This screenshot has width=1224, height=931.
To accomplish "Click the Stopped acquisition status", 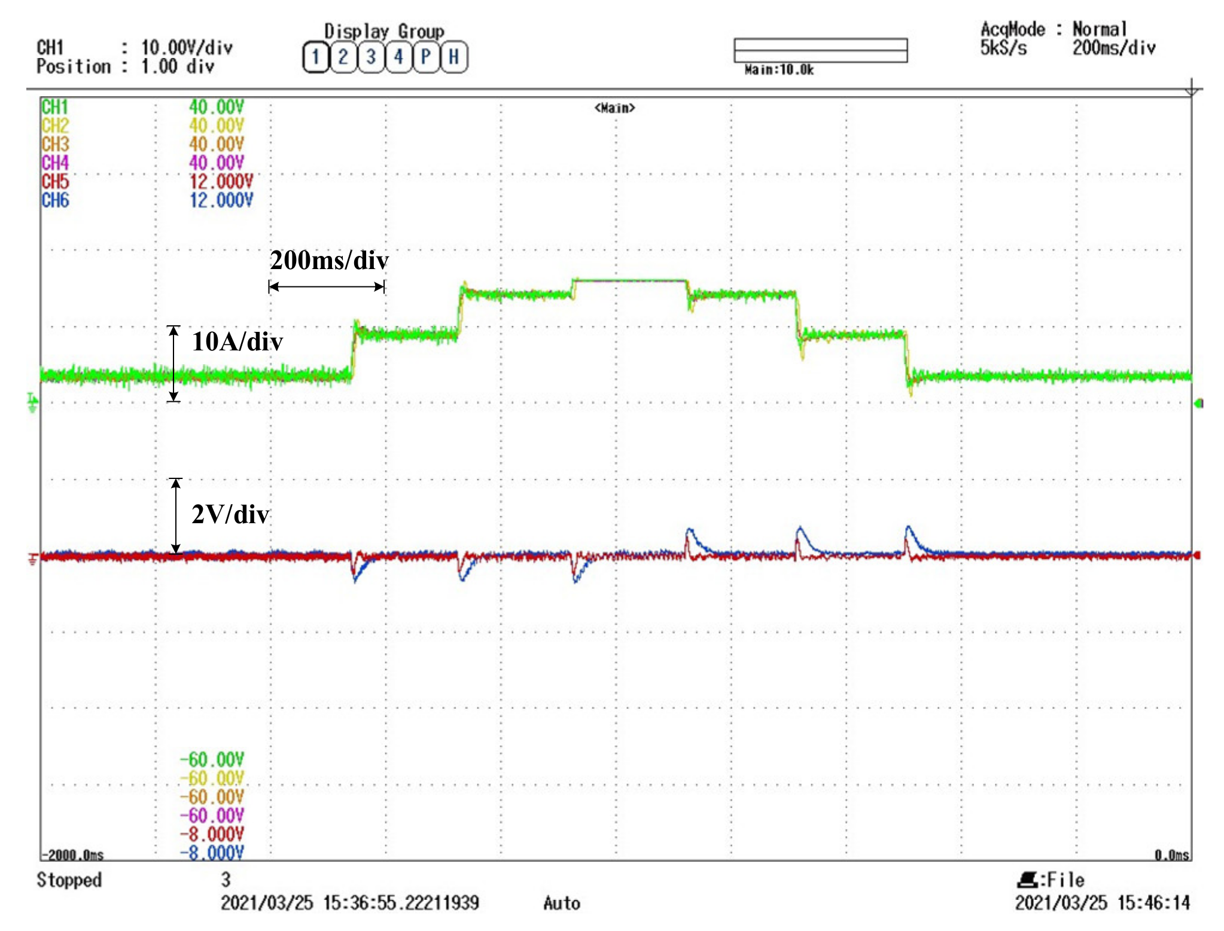I will [69, 880].
